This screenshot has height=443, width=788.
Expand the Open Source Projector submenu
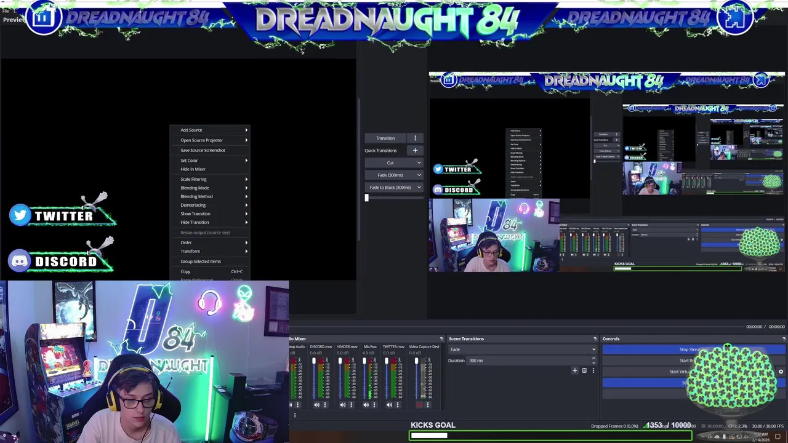click(210, 140)
